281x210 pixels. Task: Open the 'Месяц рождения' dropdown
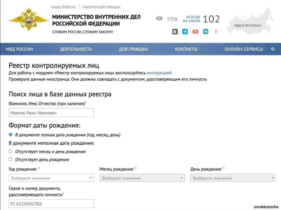pyautogui.click(x=142, y=178)
